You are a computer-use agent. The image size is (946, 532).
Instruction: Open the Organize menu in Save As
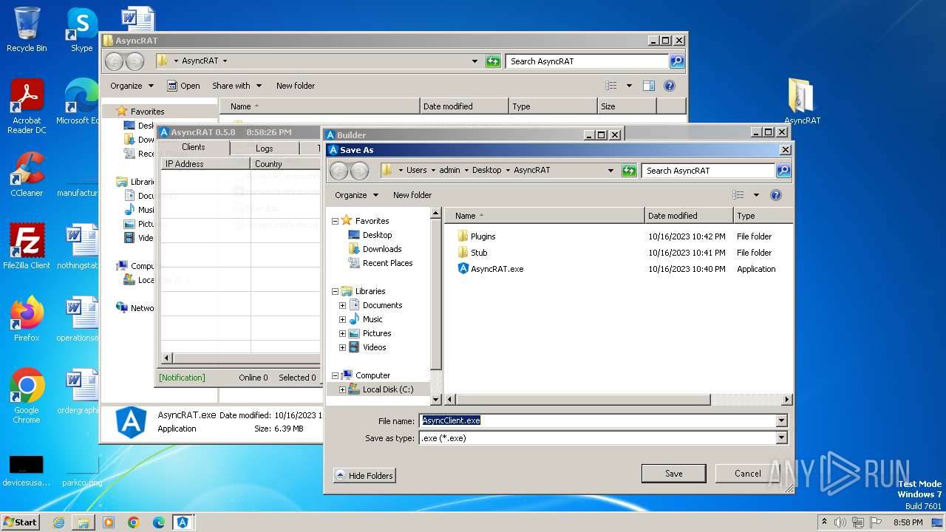[x=356, y=195]
